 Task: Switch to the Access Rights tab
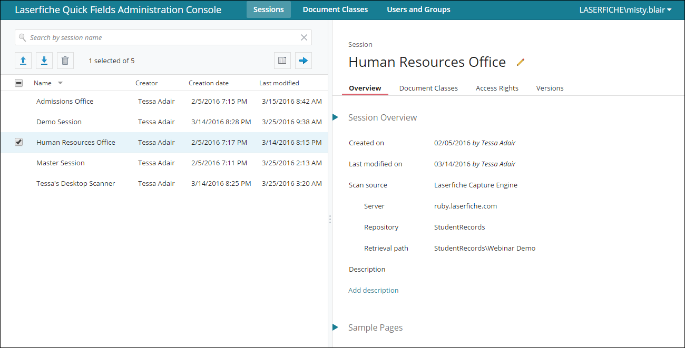point(497,88)
